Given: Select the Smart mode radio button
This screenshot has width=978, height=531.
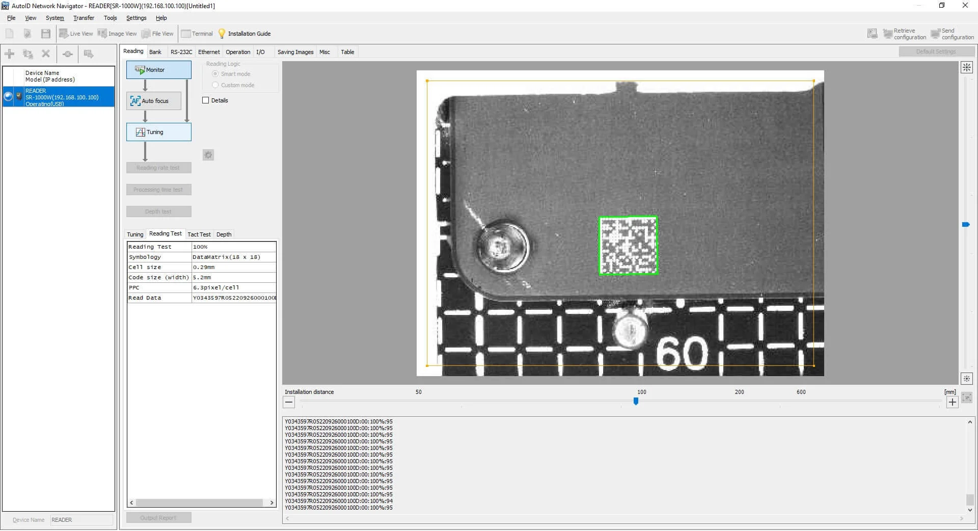Looking at the screenshot, I should coord(215,74).
